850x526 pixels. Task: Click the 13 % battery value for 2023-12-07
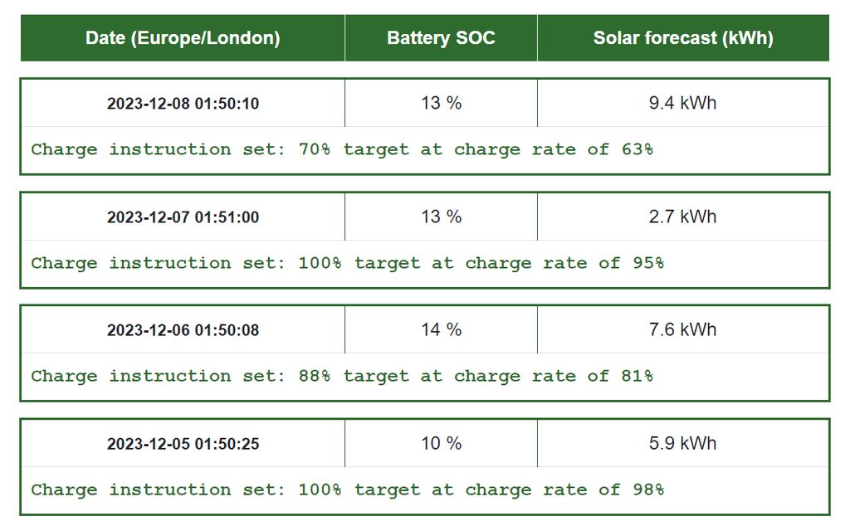(x=441, y=217)
